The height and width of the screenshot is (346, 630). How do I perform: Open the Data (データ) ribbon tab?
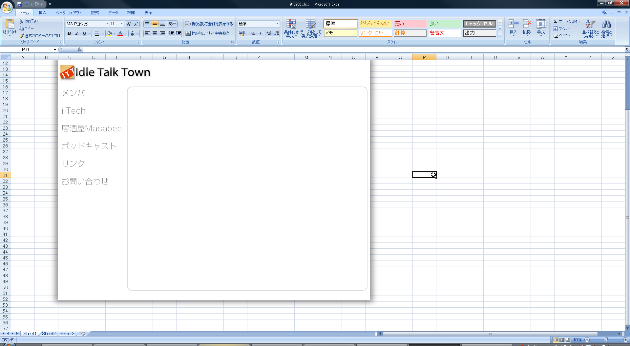coord(113,12)
